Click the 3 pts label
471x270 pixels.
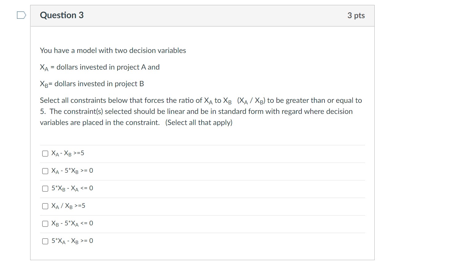[x=356, y=15]
